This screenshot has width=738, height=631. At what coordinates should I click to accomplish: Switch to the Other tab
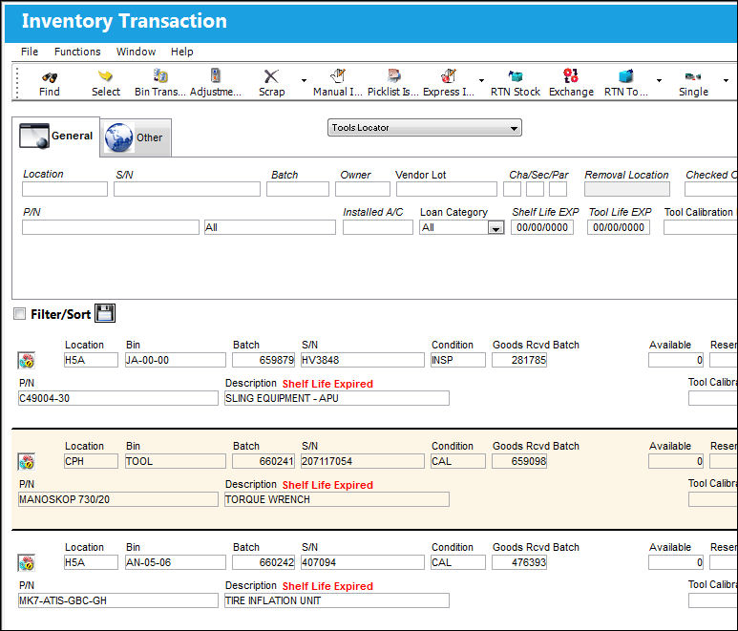136,137
